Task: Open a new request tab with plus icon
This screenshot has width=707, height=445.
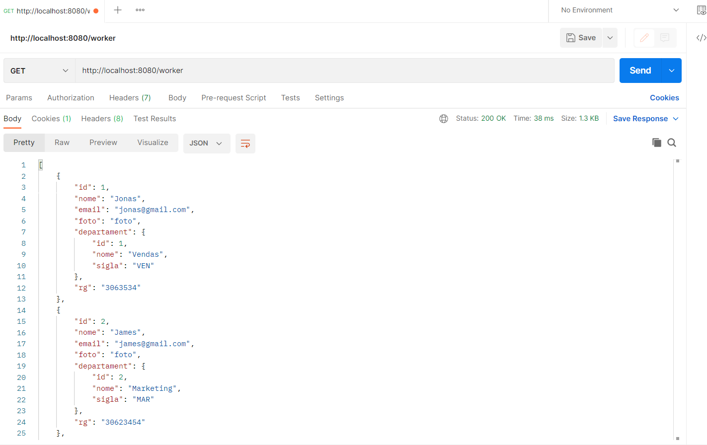Action: coord(118,10)
